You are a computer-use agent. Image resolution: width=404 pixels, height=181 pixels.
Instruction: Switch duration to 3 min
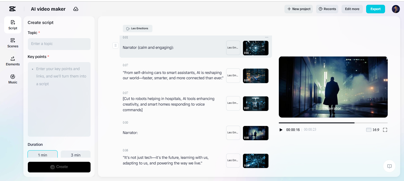75,155
